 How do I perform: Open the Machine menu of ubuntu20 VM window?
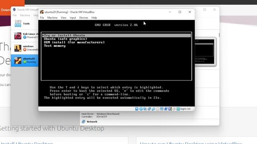pyautogui.click(x=52, y=18)
